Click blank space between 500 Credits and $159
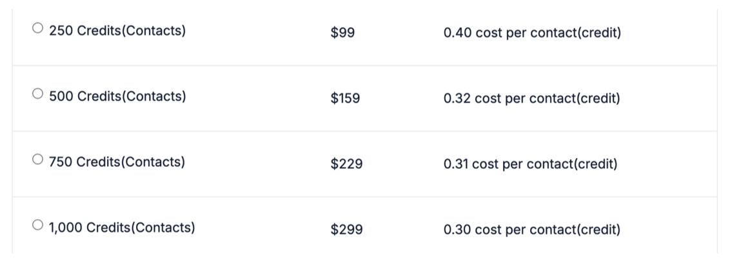The width and height of the screenshot is (730, 272). (x=258, y=98)
